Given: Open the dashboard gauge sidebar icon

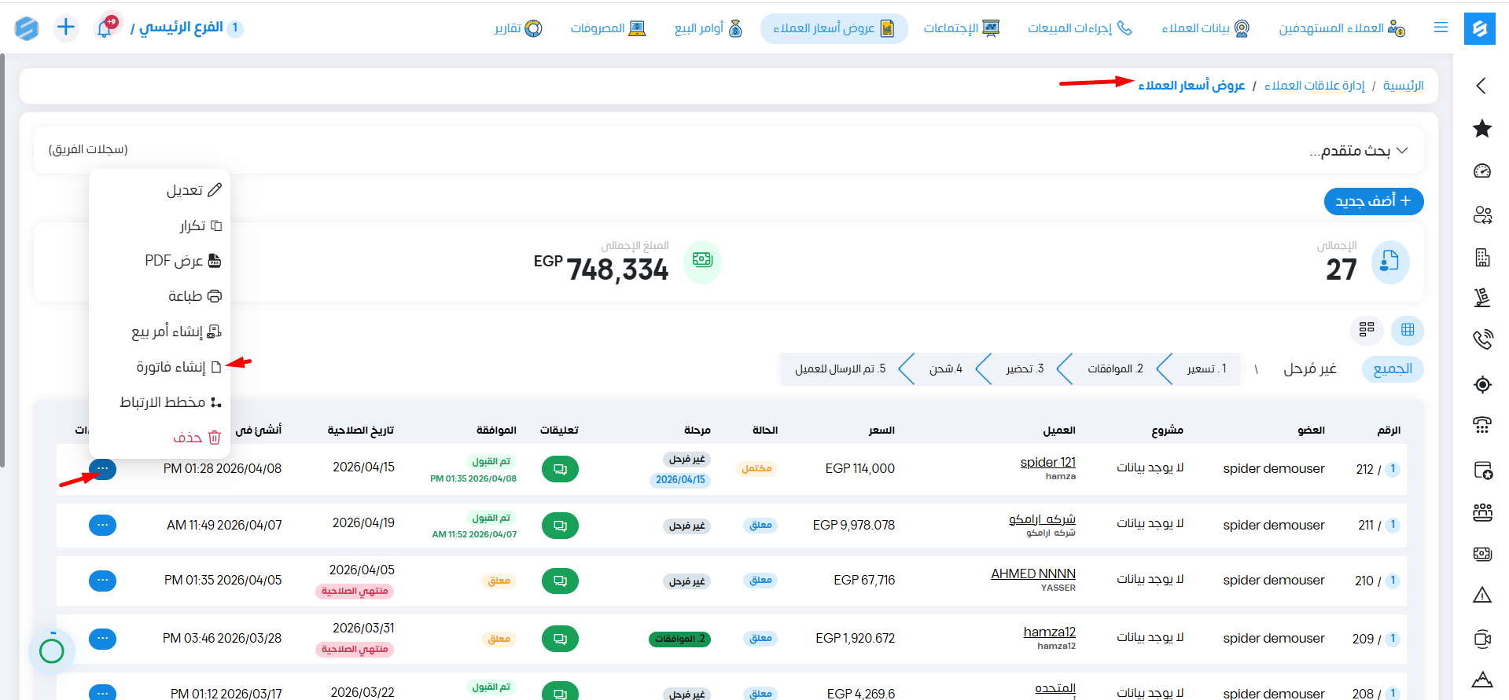Looking at the screenshot, I should 1481,171.
